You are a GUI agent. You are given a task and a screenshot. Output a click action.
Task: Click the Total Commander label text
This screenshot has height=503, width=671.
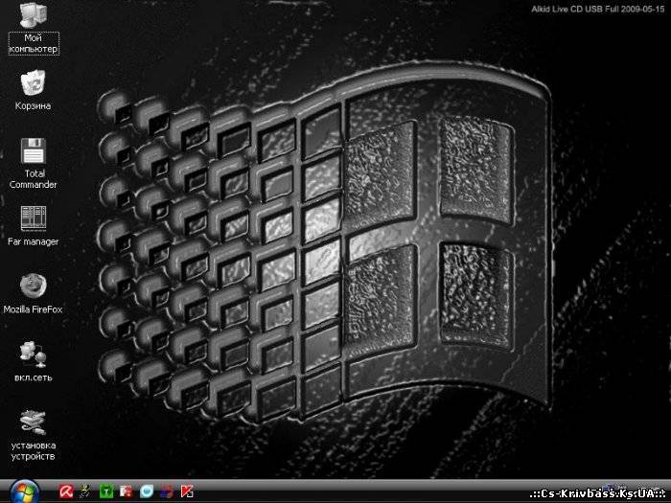tap(34, 179)
